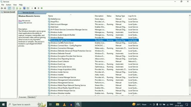Screen dimensions: 191x107
Task: Pause service from the toolbar
Action: [38, 8]
